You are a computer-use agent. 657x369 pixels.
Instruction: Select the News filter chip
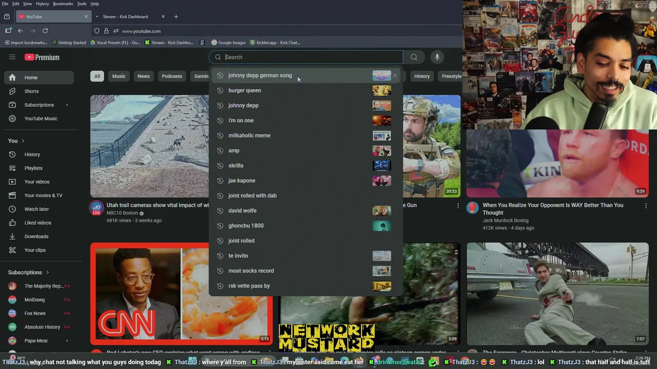[x=144, y=76]
